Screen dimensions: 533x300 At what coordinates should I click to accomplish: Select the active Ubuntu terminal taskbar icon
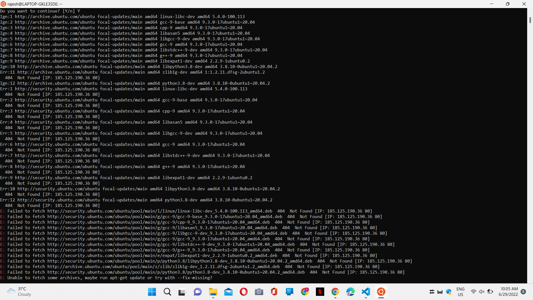[x=381, y=292]
